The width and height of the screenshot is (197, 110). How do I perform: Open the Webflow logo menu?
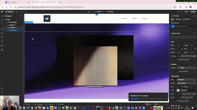2,12
